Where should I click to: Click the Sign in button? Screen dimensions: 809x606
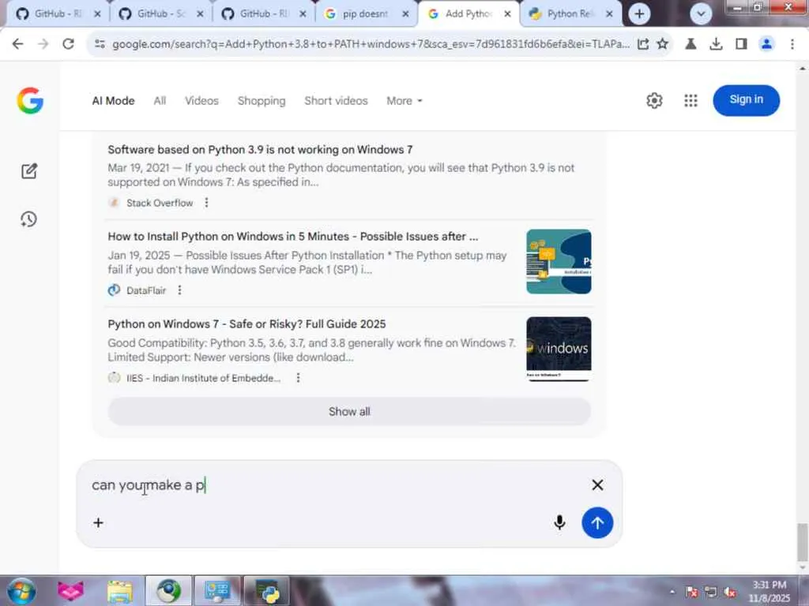(746, 100)
